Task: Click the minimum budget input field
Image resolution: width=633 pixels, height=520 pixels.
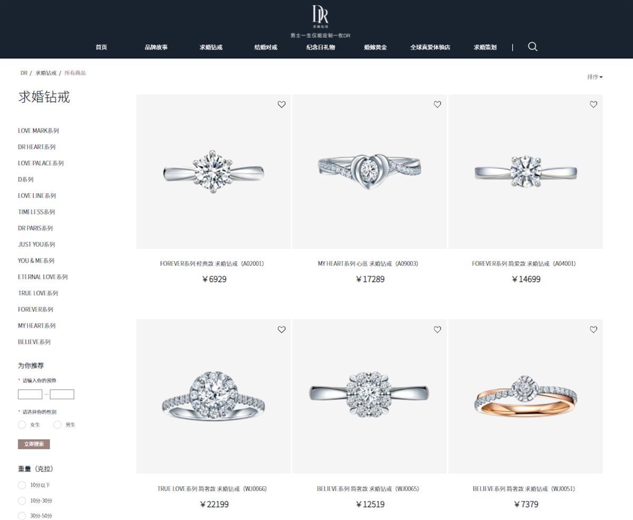Action: pyautogui.click(x=30, y=394)
